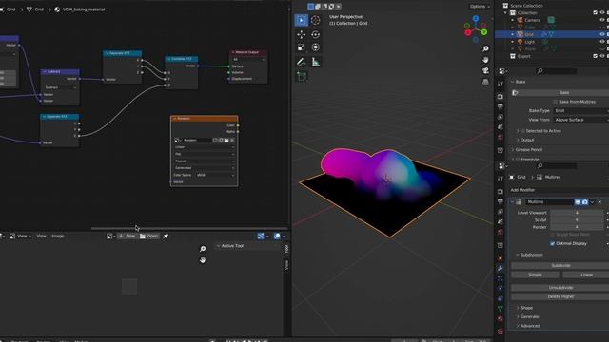
Task: Click the Sculpt level value field
Action: [577, 219]
